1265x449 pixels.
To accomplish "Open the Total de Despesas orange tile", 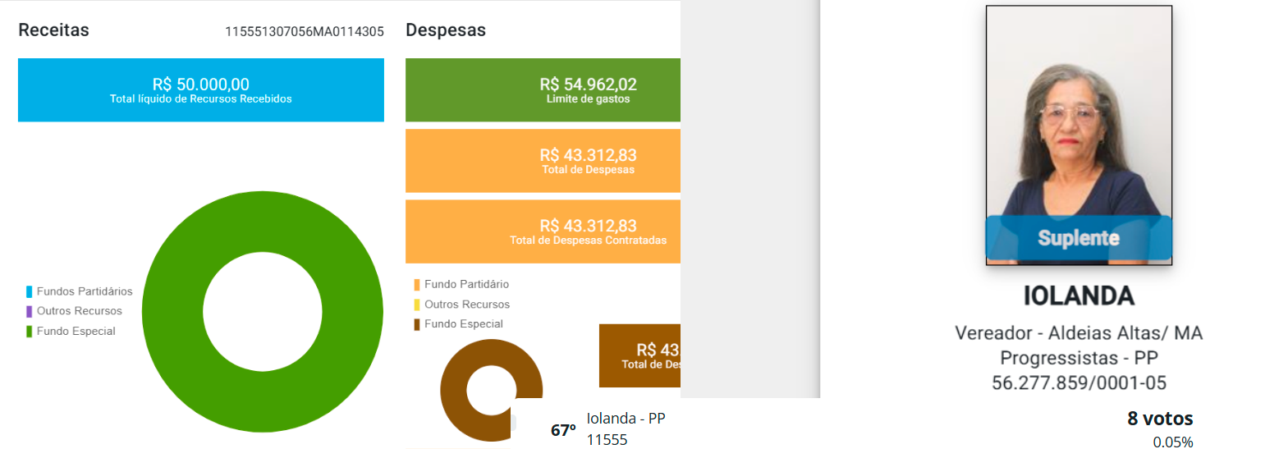I will pos(543,161).
